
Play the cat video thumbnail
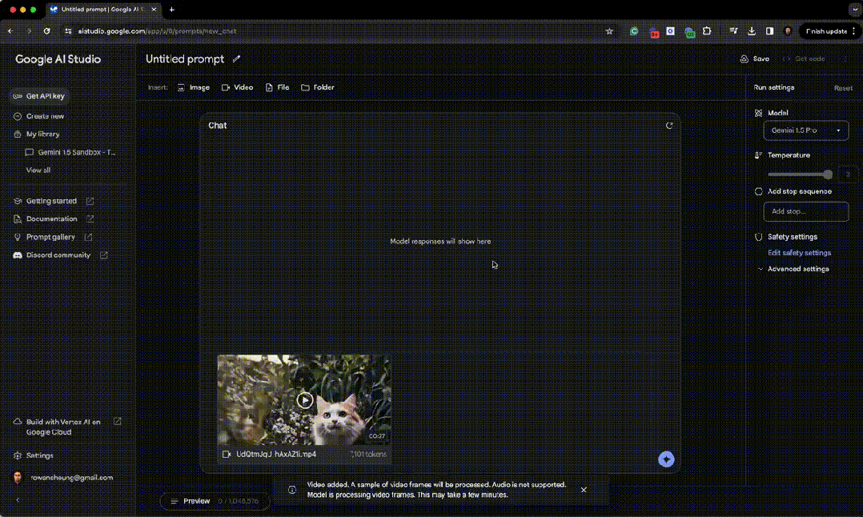click(x=304, y=400)
